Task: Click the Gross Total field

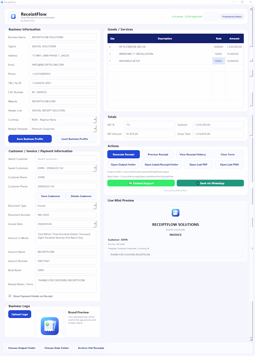Action: pos(218,134)
